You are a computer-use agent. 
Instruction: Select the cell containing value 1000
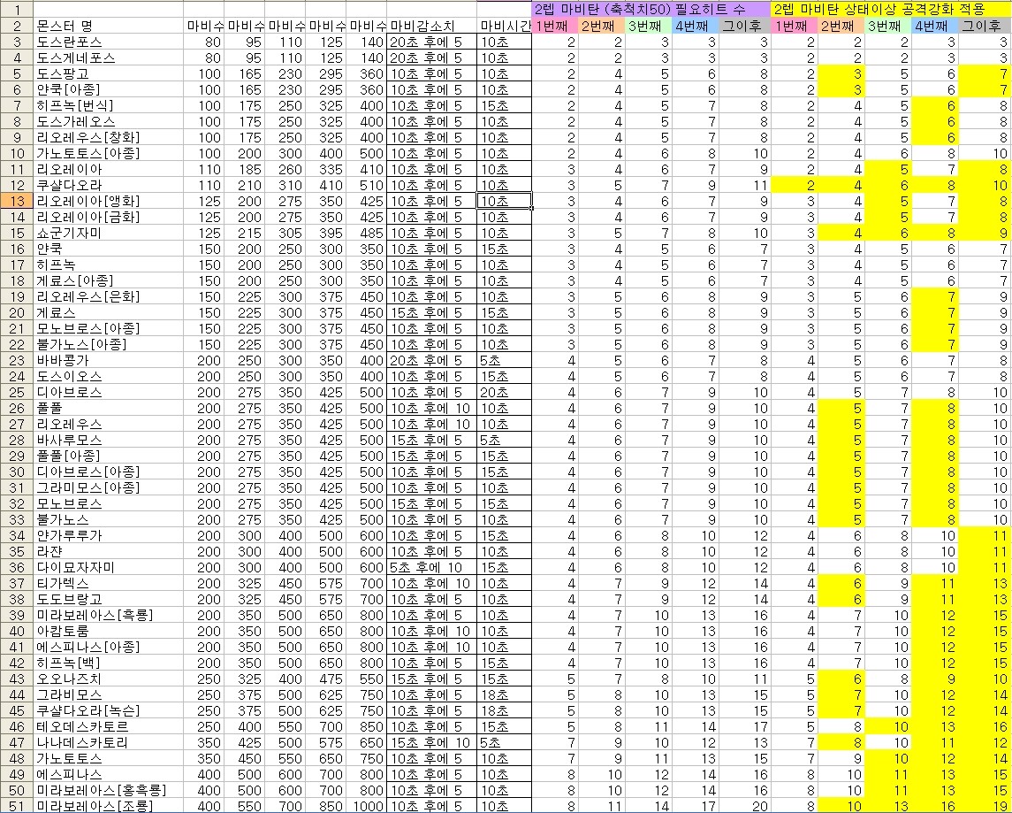367,805
